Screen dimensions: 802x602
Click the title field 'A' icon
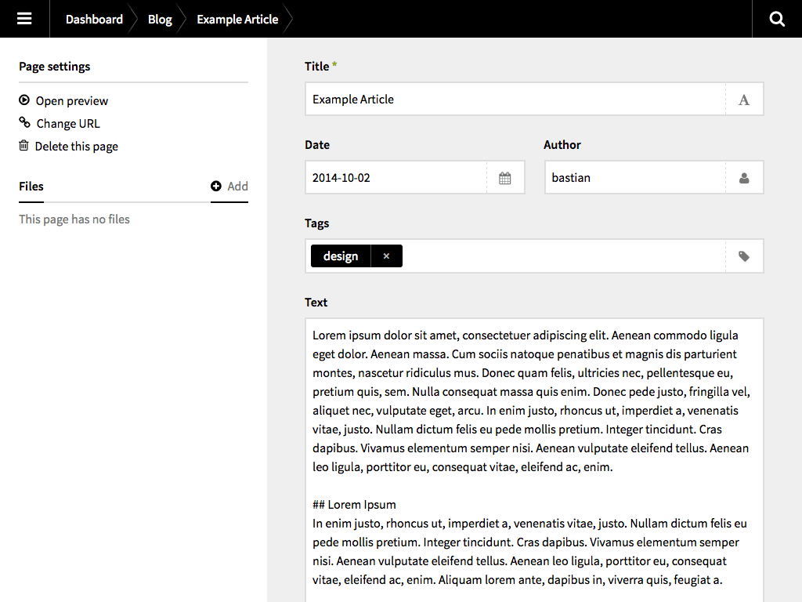pyautogui.click(x=744, y=100)
